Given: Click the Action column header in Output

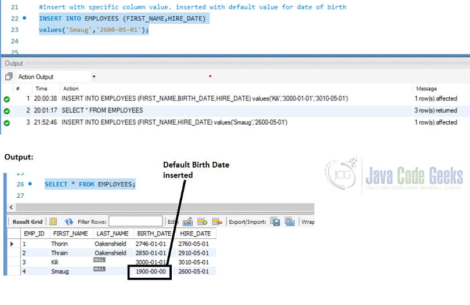Looking at the screenshot, I should tap(71, 89).
